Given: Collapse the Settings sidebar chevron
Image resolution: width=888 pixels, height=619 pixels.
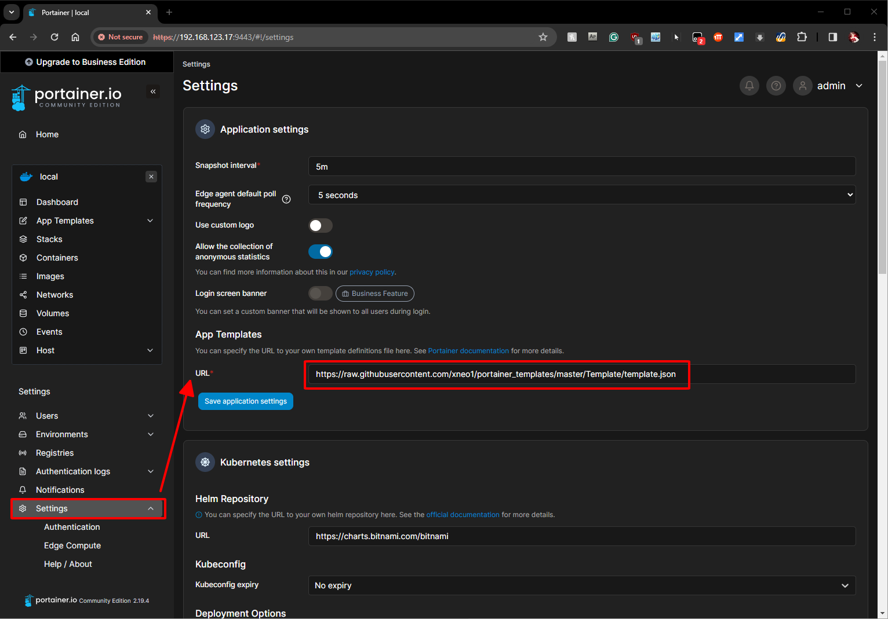Looking at the screenshot, I should coord(151,508).
